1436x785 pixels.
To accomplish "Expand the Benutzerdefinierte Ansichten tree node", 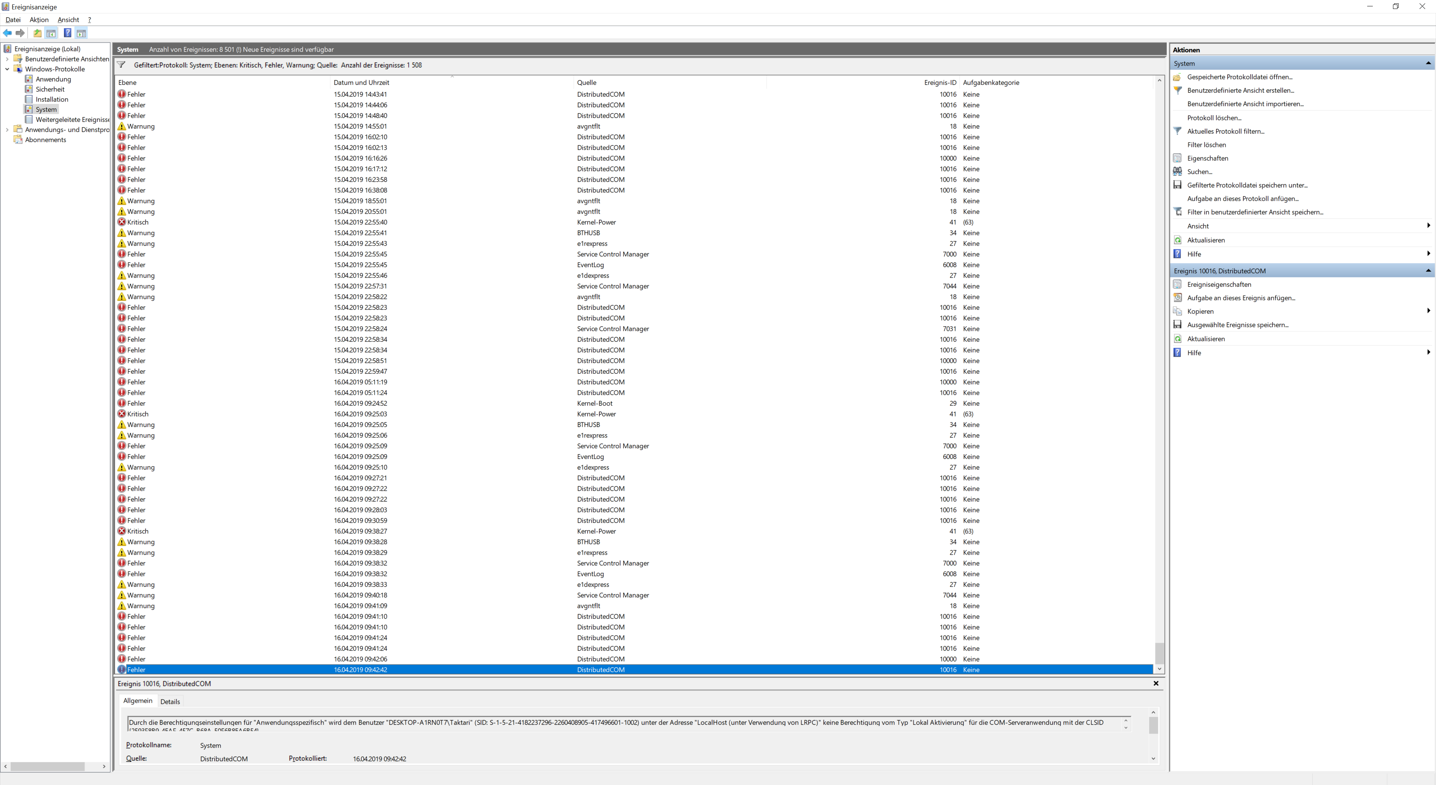I will 7,59.
